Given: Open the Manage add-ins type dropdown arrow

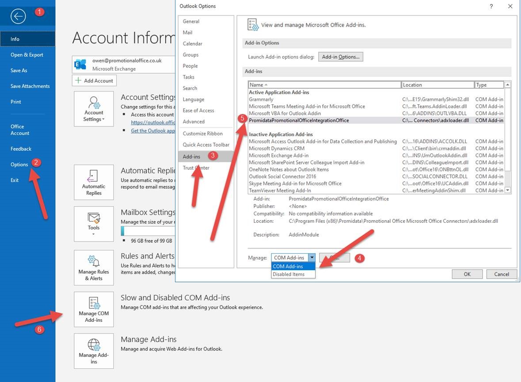Looking at the screenshot, I should coord(312,258).
